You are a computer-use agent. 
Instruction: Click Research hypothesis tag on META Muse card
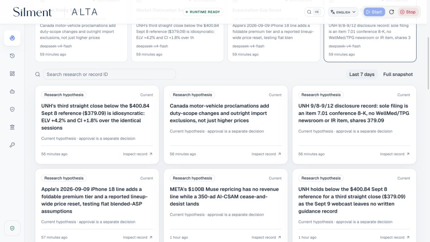pos(192,178)
